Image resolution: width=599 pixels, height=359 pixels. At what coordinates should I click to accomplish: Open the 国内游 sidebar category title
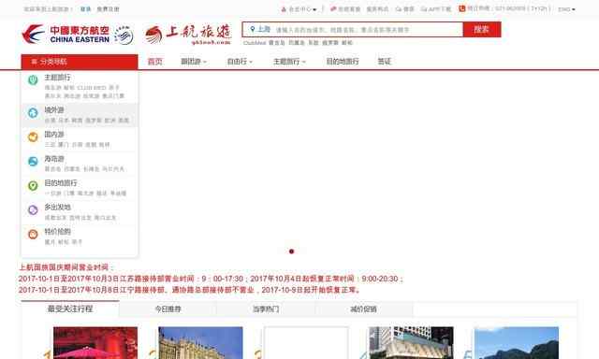54,135
